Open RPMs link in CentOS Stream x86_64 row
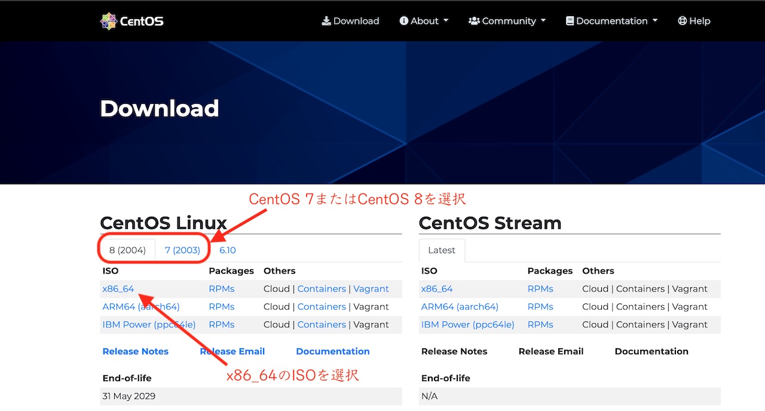Viewport: 765px width, 411px height. pos(540,289)
